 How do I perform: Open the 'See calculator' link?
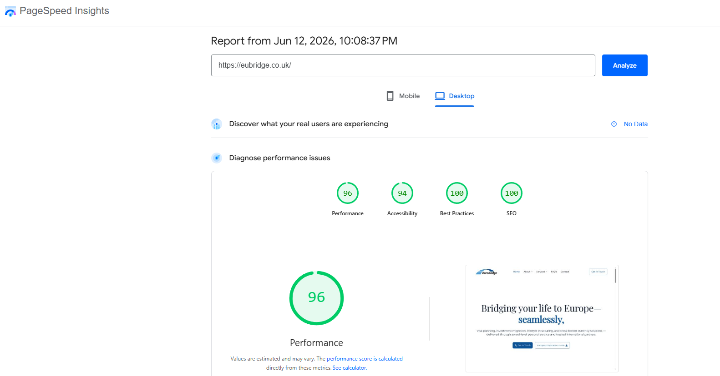click(x=349, y=368)
